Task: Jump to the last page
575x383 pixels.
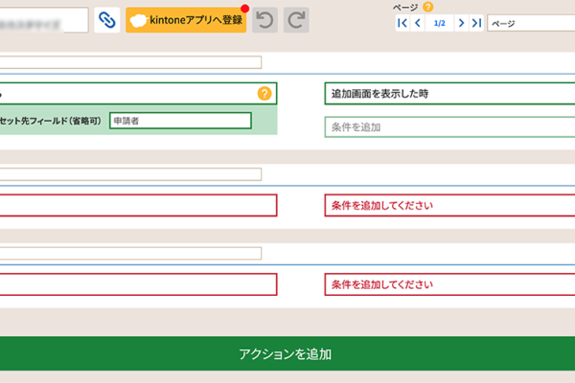Action: 476,23
